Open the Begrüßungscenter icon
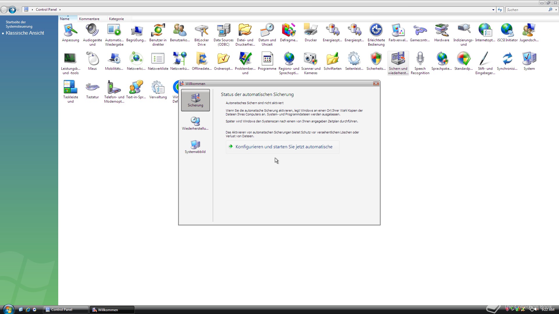559x314 pixels. tap(136, 33)
